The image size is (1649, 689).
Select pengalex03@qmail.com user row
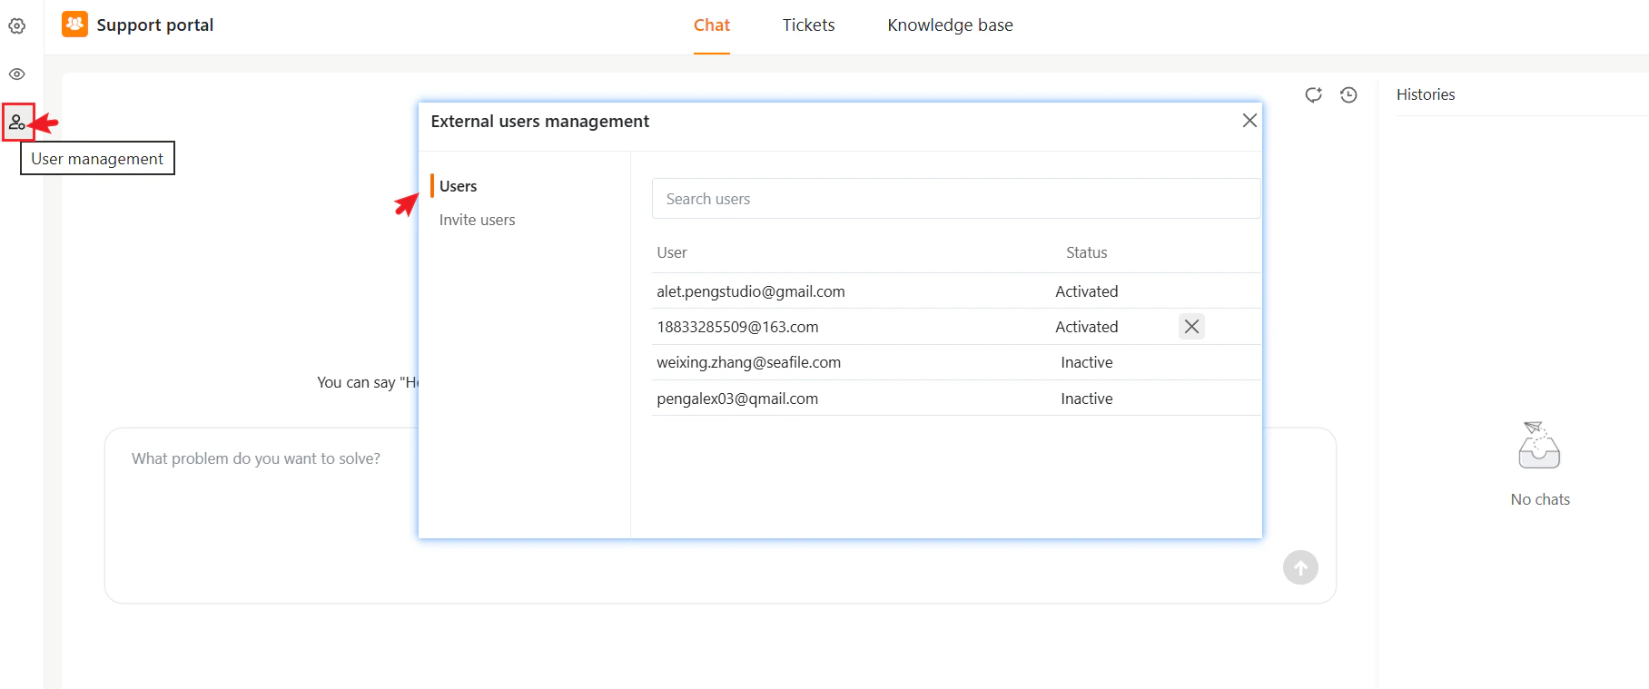coord(956,399)
